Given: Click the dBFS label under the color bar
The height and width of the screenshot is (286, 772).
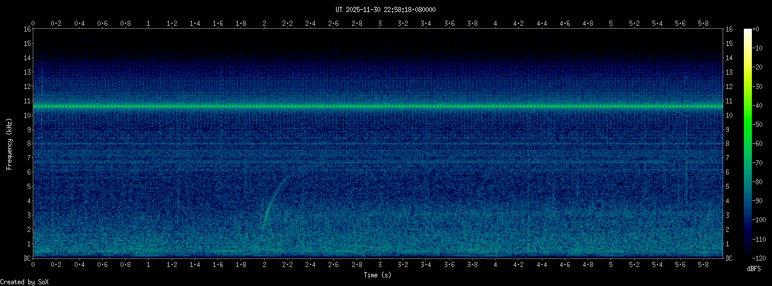Looking at the screenshot, I should (x=754, y=268).
